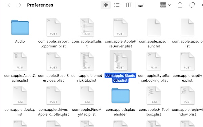Click the tag icon to edit tags
203x127 pixels.
pos(192,5)
